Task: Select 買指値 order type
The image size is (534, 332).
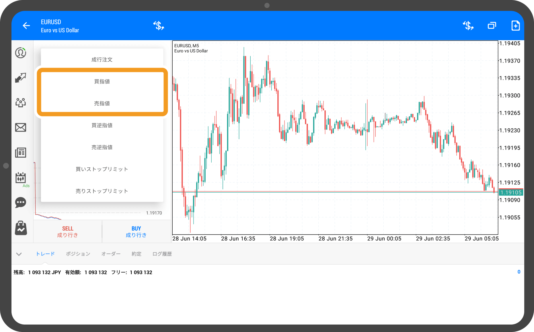Action: (102, 81)
